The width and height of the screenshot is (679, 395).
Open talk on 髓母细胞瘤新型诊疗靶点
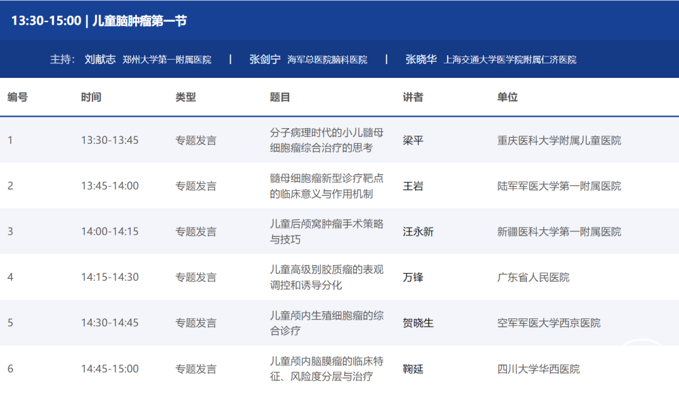click(326, 186)
